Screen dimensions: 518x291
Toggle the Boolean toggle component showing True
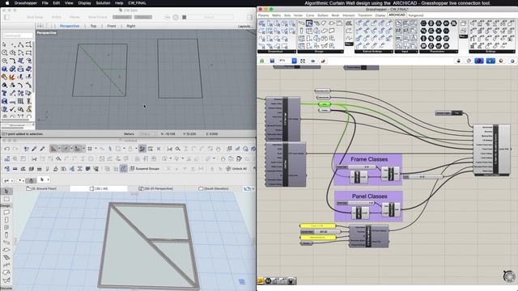[x=448, y=113]
